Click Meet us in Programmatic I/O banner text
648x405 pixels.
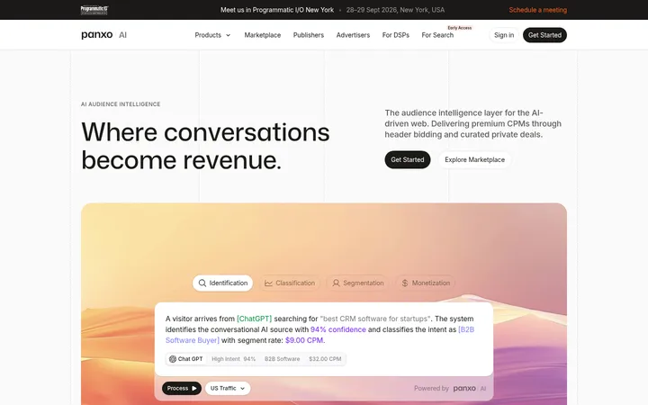277,10
